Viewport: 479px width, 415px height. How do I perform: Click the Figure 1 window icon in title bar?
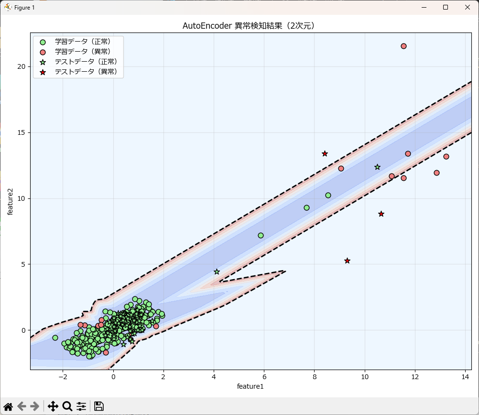(x=8, y=7)
